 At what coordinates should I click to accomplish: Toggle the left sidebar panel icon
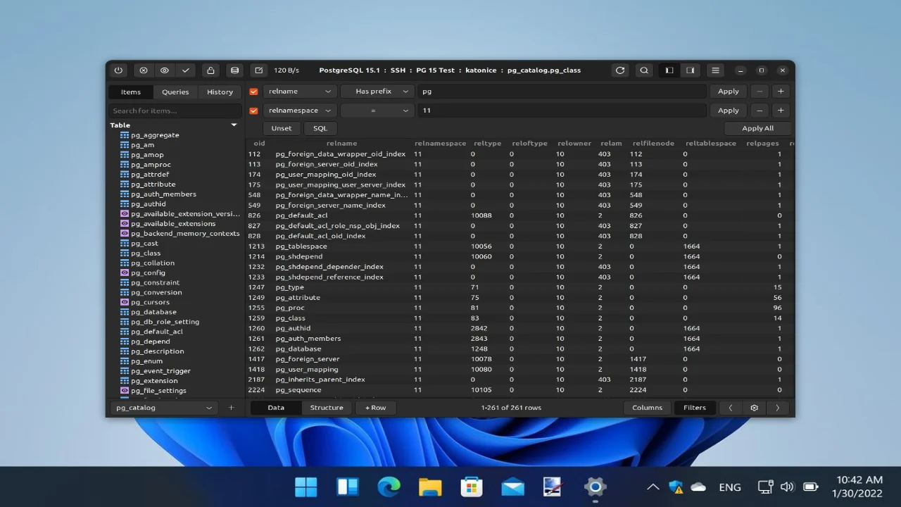pyautogui.click(x=669, y=70)
